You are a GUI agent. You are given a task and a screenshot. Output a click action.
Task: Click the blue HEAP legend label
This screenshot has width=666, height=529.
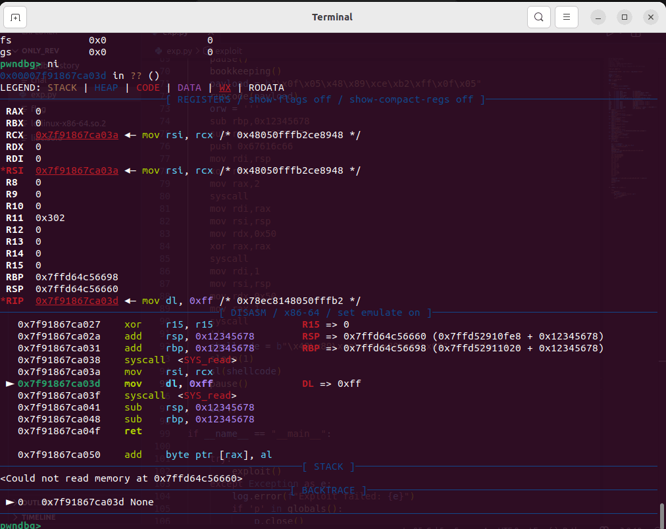point(107,88)
